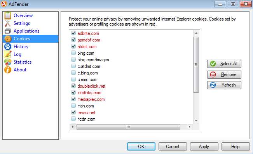Deselect the mediaplex.com checkbox
The image size is (253, 154).
tap(73, 99)
